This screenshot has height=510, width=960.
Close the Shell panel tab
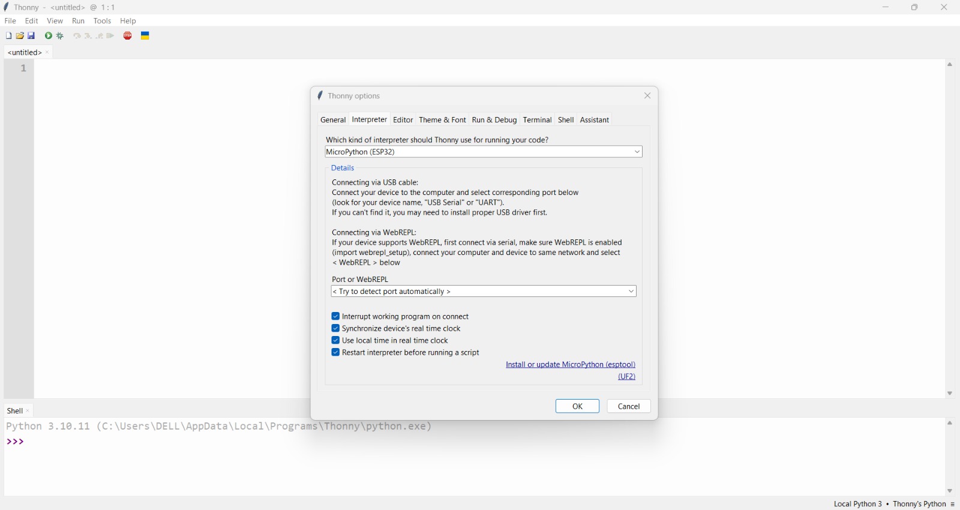(28, 411)
